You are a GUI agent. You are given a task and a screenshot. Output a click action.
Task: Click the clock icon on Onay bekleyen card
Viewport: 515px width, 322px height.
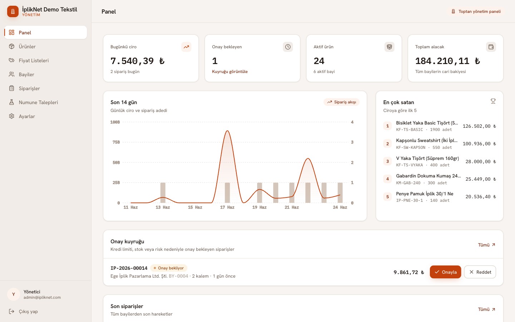click(x=288, y=47)
